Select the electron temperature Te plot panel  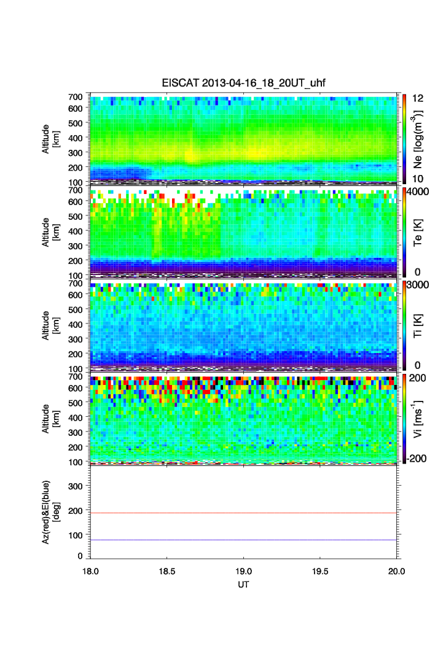(245, 231)
